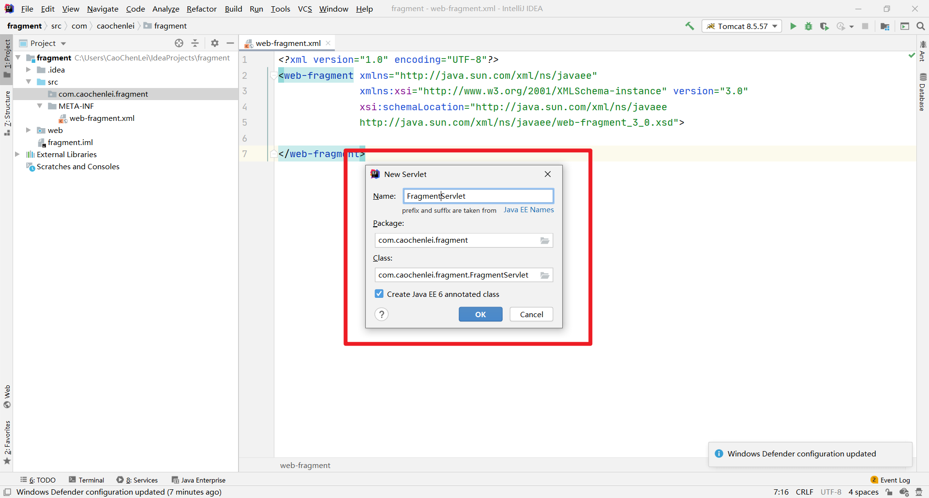Open the Structure tool window stripe
Viewport: 929px width, 498px height.
tap(7, 113)
